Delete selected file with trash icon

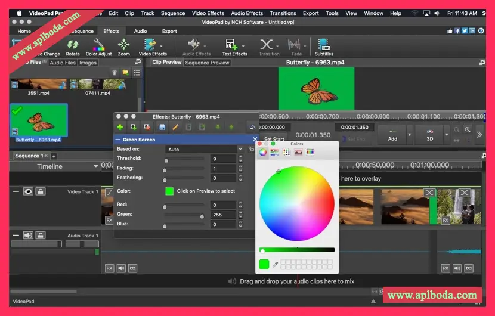pos(115,73)
